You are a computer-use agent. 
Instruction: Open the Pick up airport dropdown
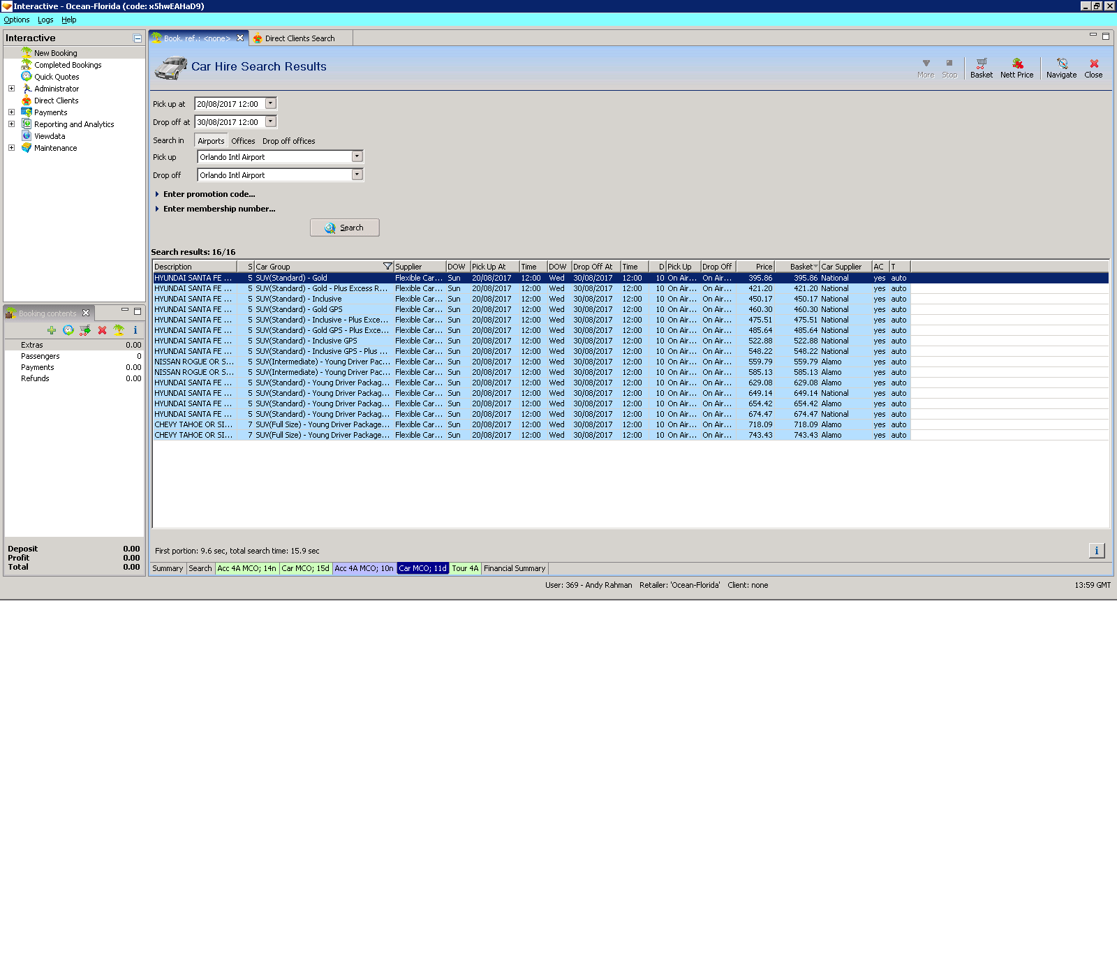357,156
